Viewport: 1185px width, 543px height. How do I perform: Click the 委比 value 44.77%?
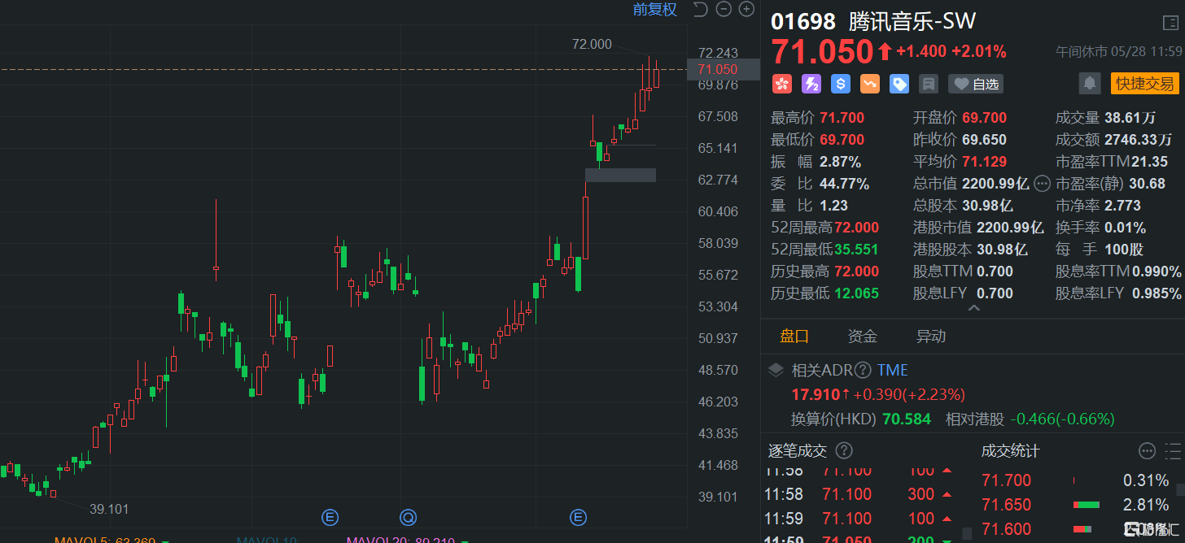pyautogui.click(x=844, y=184)
